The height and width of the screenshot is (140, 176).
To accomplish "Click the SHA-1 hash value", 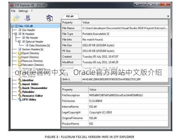I will [x=112, y=79].
